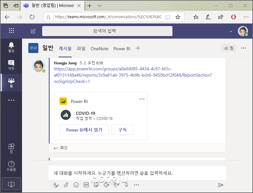Add a new tab with plus
The image size is (253, 193).
[x=138, y=48]
